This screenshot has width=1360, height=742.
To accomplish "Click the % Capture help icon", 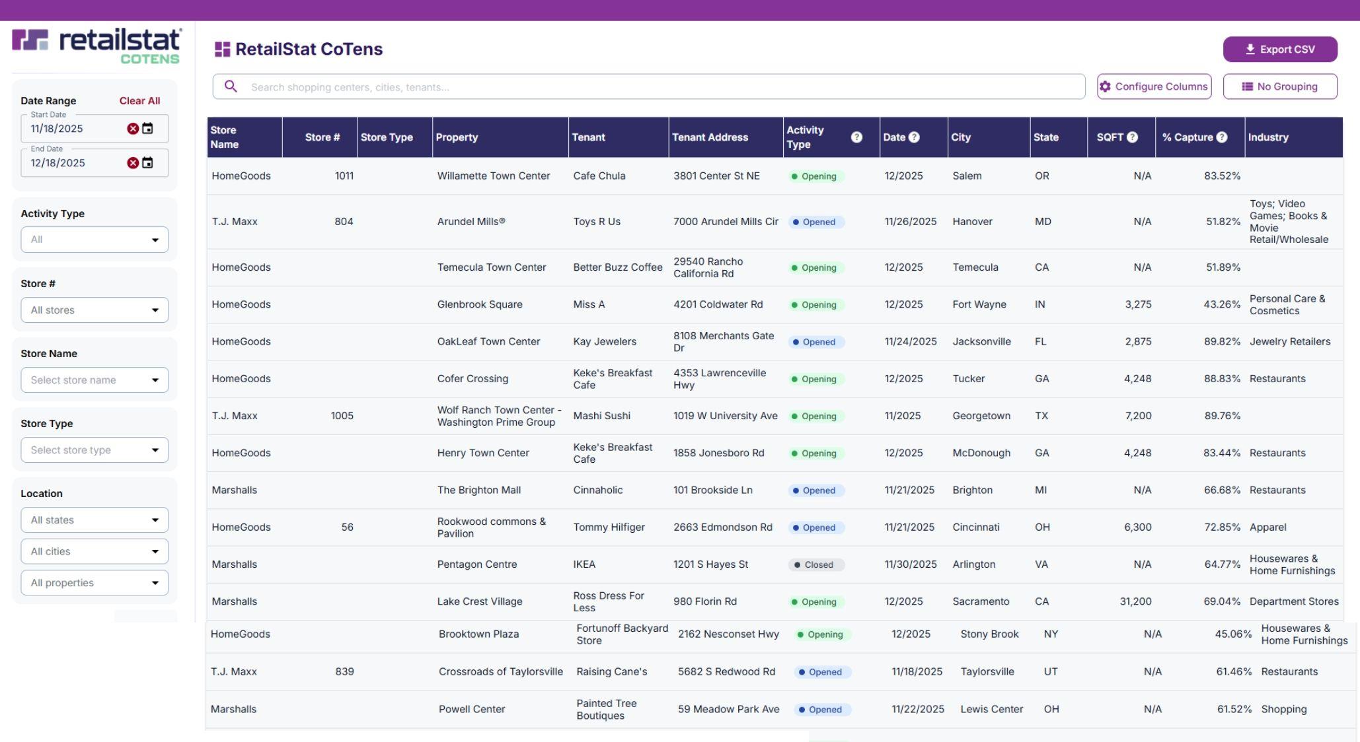I will 1221,137.
